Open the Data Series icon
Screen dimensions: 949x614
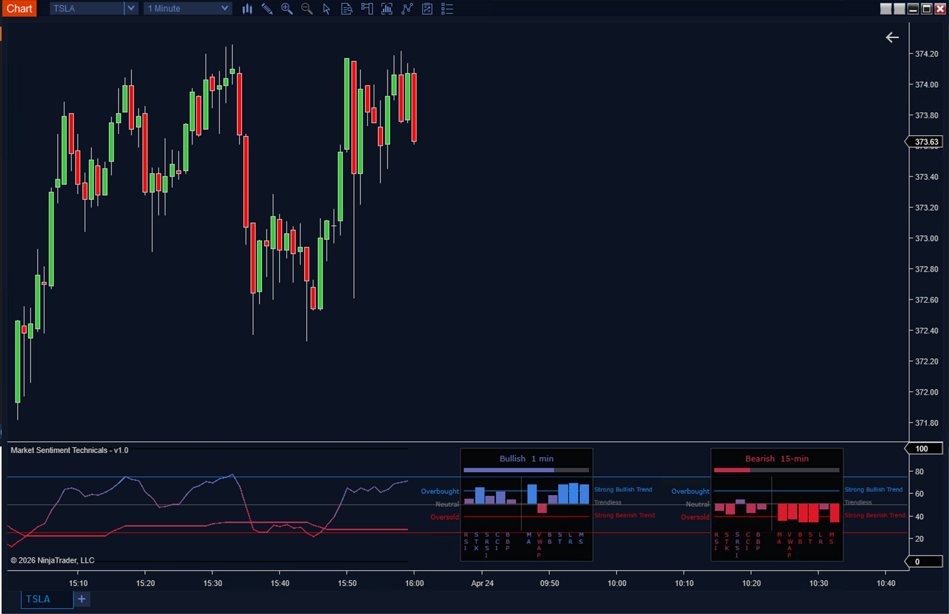pyautogui.click(x=387, y=9)
